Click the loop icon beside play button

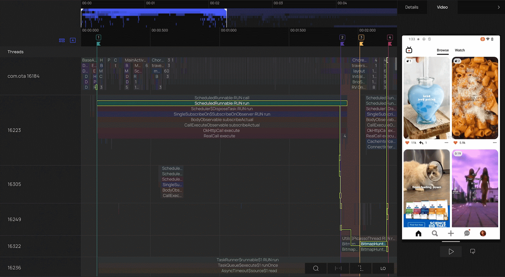pos(472,251)
